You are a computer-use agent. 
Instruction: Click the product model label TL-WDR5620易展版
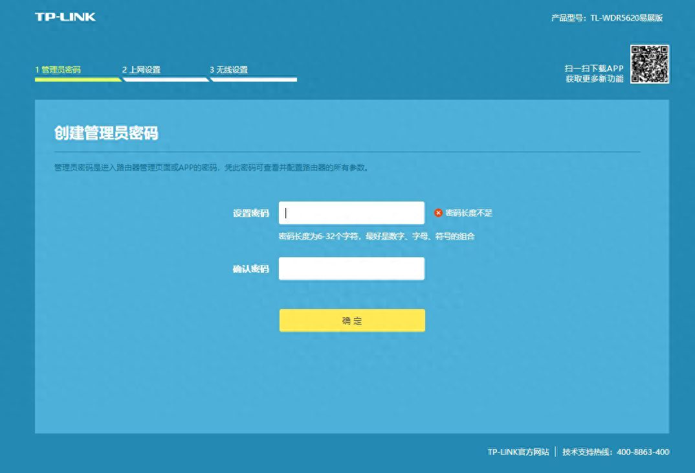coord(607,17)
